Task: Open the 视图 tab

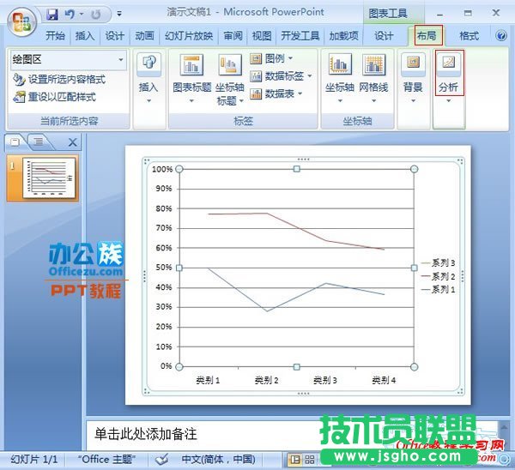Action: pos(262,35)
